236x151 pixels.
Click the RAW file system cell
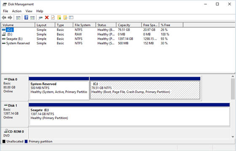(78, 34)
